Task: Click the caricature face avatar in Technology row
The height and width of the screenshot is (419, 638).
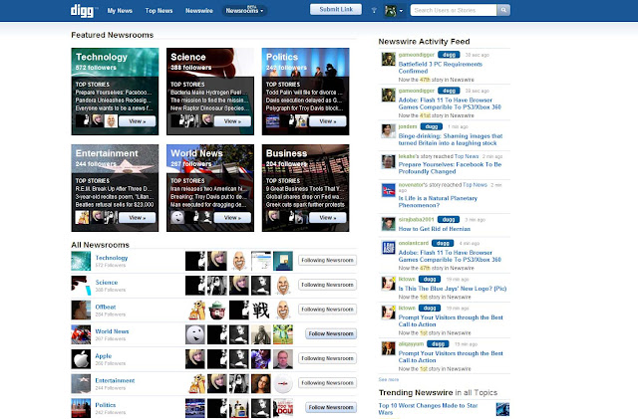Action: 239,261
